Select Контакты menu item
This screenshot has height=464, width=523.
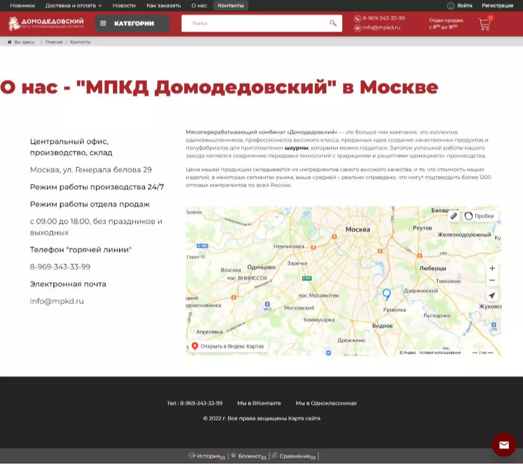tap(231, 6)
